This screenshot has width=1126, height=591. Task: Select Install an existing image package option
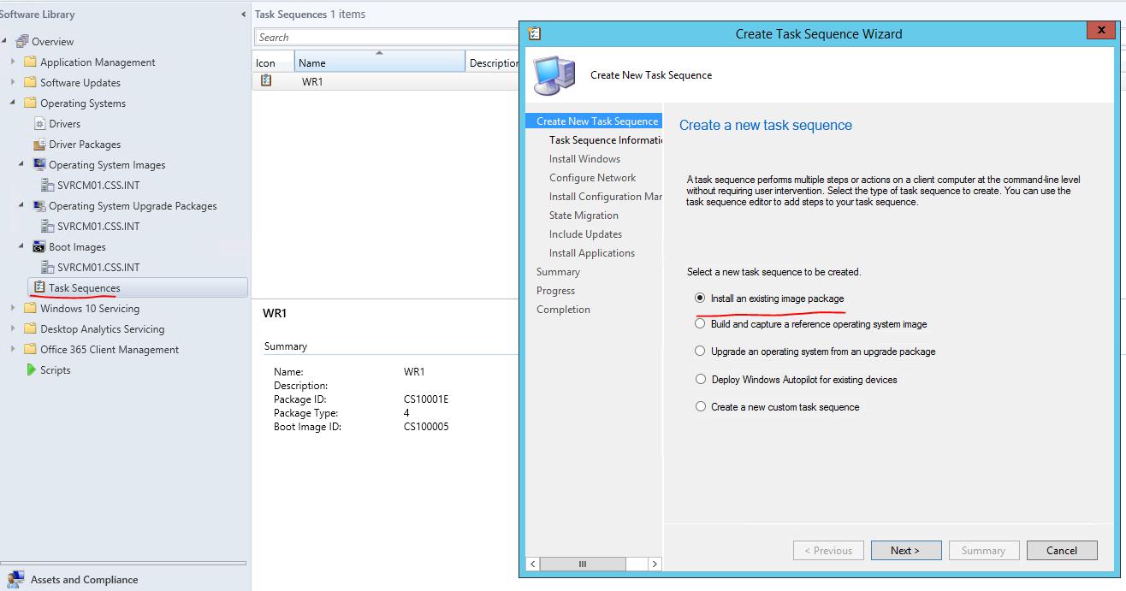click(x=700, y=298)
